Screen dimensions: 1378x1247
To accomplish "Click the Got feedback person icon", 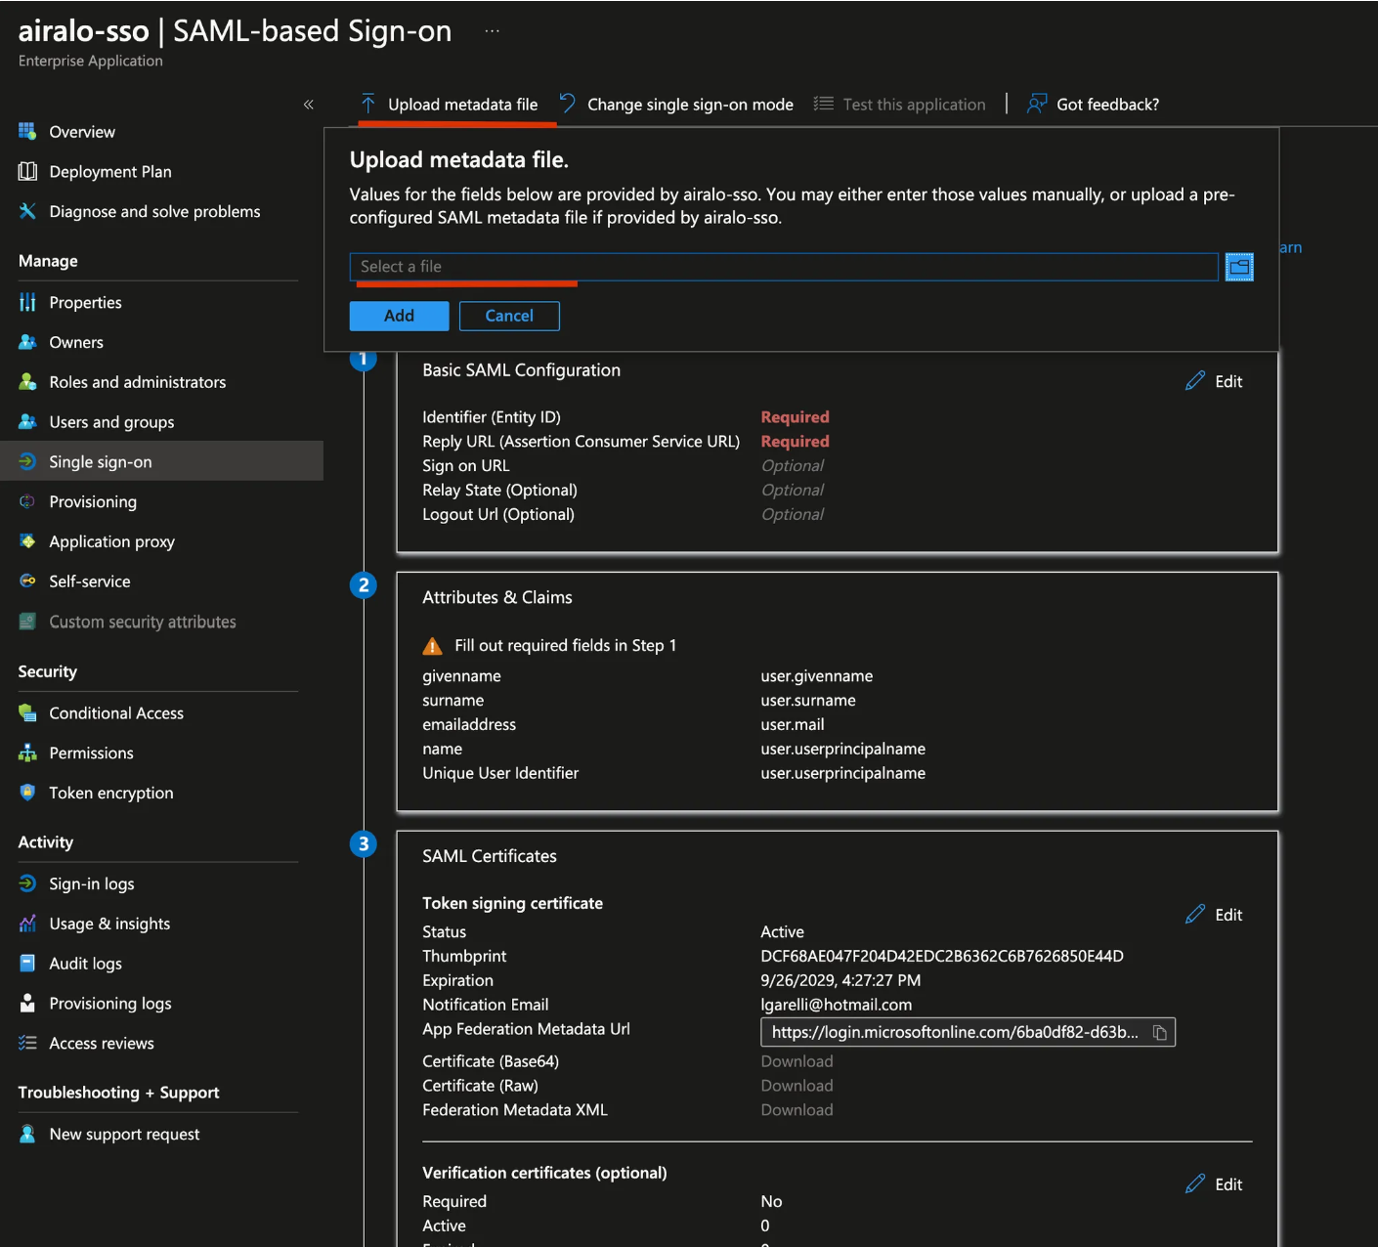I will tap(1037, 104).
